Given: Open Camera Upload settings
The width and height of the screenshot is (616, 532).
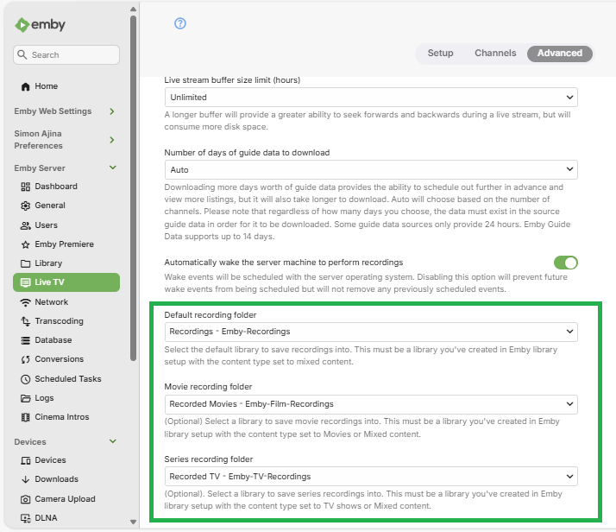Looking at the screenshot, I should [x=66, y=499].
